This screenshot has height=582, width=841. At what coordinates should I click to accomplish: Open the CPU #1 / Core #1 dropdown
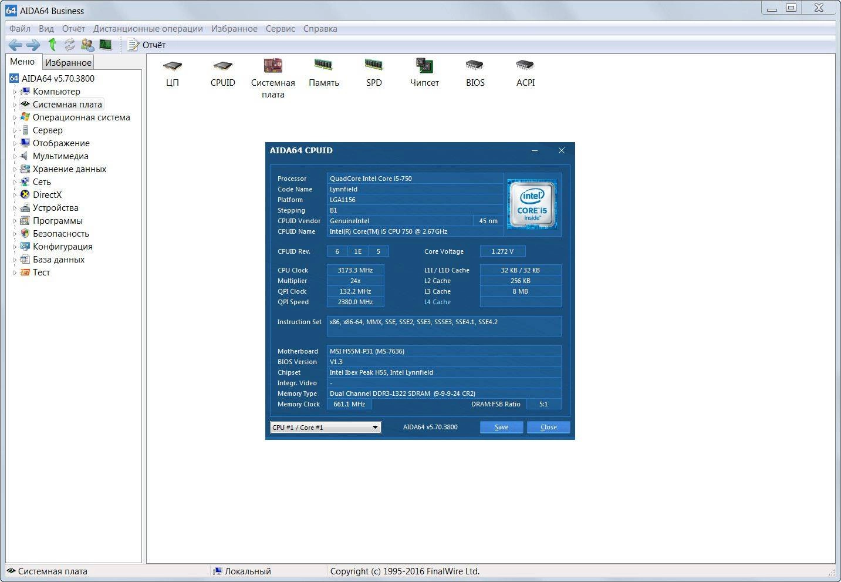click(x=326, y=428)
